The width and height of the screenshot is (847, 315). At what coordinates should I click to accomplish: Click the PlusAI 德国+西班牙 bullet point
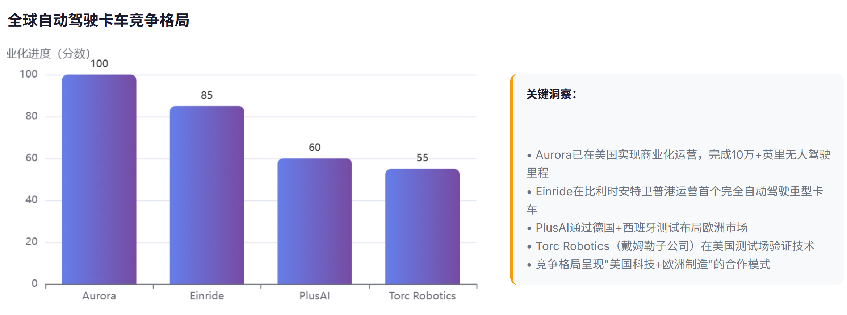641,228
